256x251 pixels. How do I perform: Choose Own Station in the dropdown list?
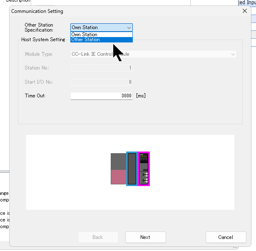pyautogui.click(x=102, y=35)
